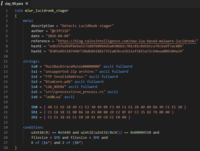This screenshot has height=151, width=200.
Task: Click the '2 of ($h*)' expression
Action: coord(72,143)
